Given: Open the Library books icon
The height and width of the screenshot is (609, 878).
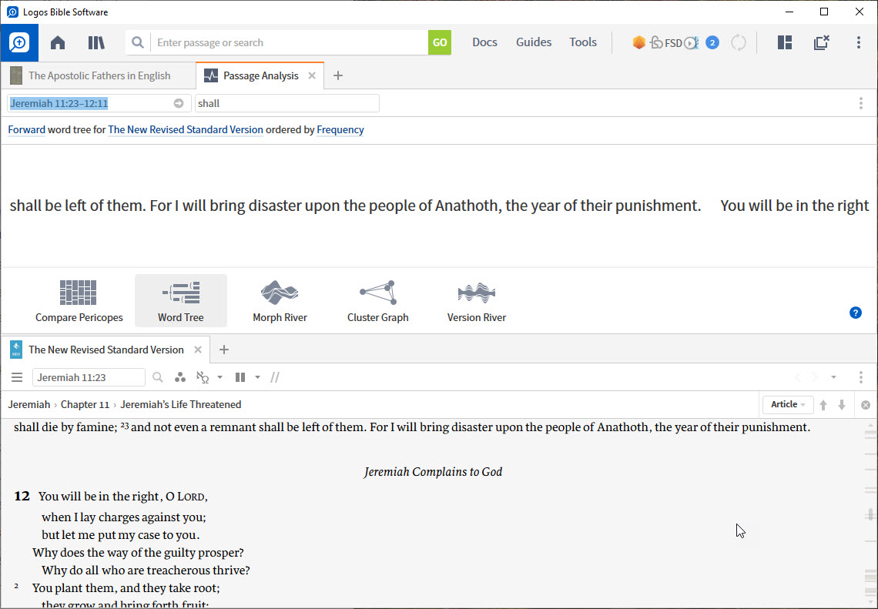Looking at the screenshot, I should pyautogui.click(x=96, y=42).
